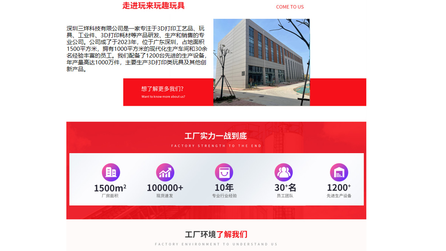The width and height of the screenshot is (446, 251).
Task: Click the 了解我们 red text link
Action: 236,234
